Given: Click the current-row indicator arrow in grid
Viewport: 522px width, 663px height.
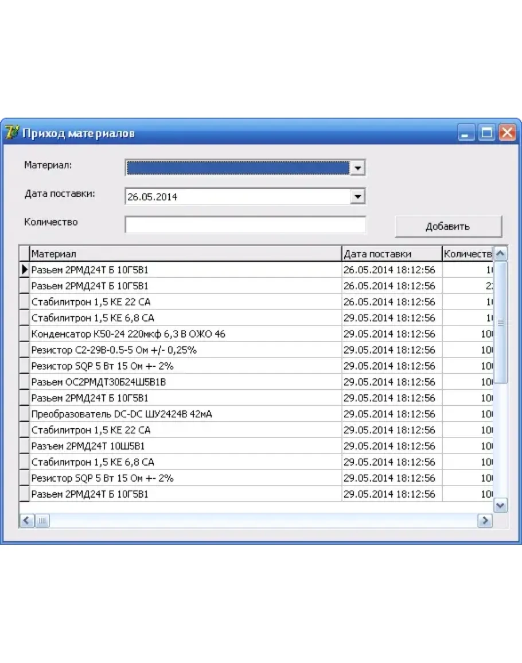Looking at the screenshot, I should coord(25,269).
